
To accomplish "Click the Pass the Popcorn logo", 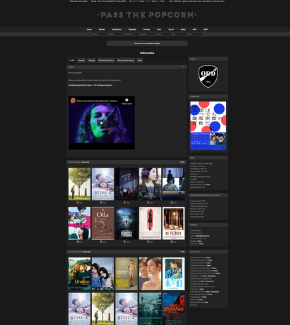I will [x=147, y=15].
